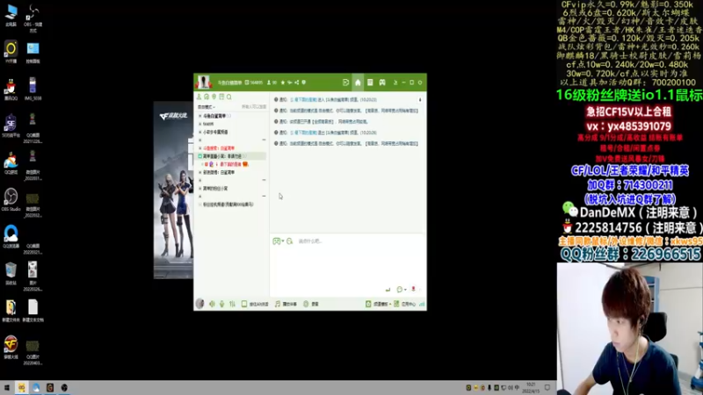This screenshot has height=395, width=703.
Task: Click the location pin icon in the header
Action: coord(304,83)
